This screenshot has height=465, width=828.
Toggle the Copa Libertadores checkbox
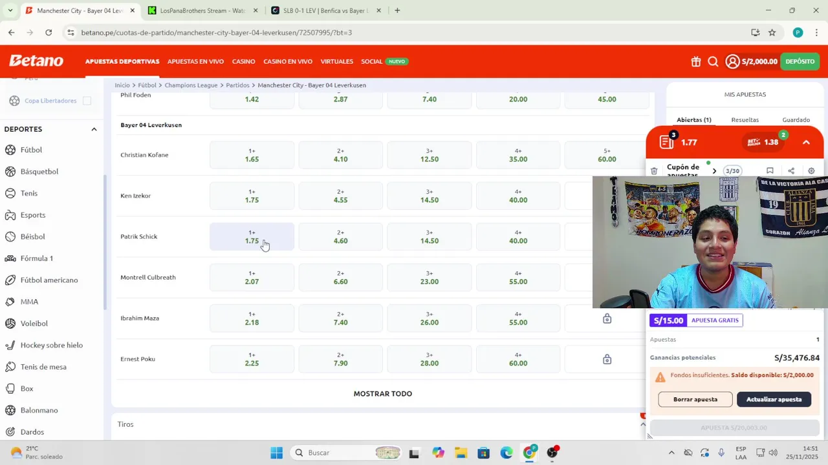pos(87,101)
